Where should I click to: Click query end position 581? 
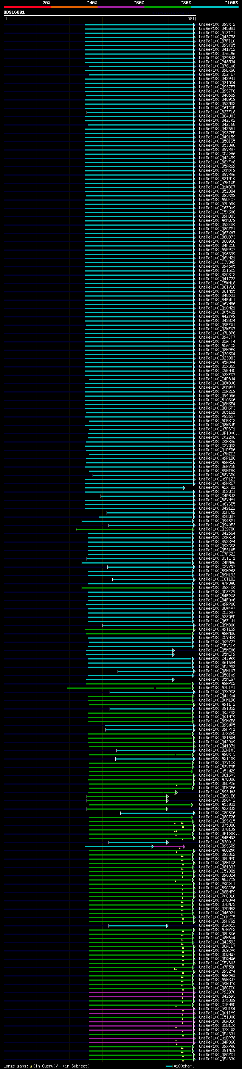tap(191, 19)
